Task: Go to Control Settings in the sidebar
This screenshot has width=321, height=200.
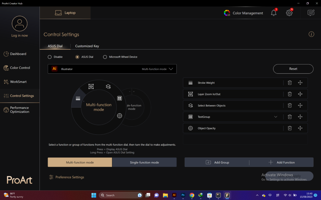Action: 20,96
